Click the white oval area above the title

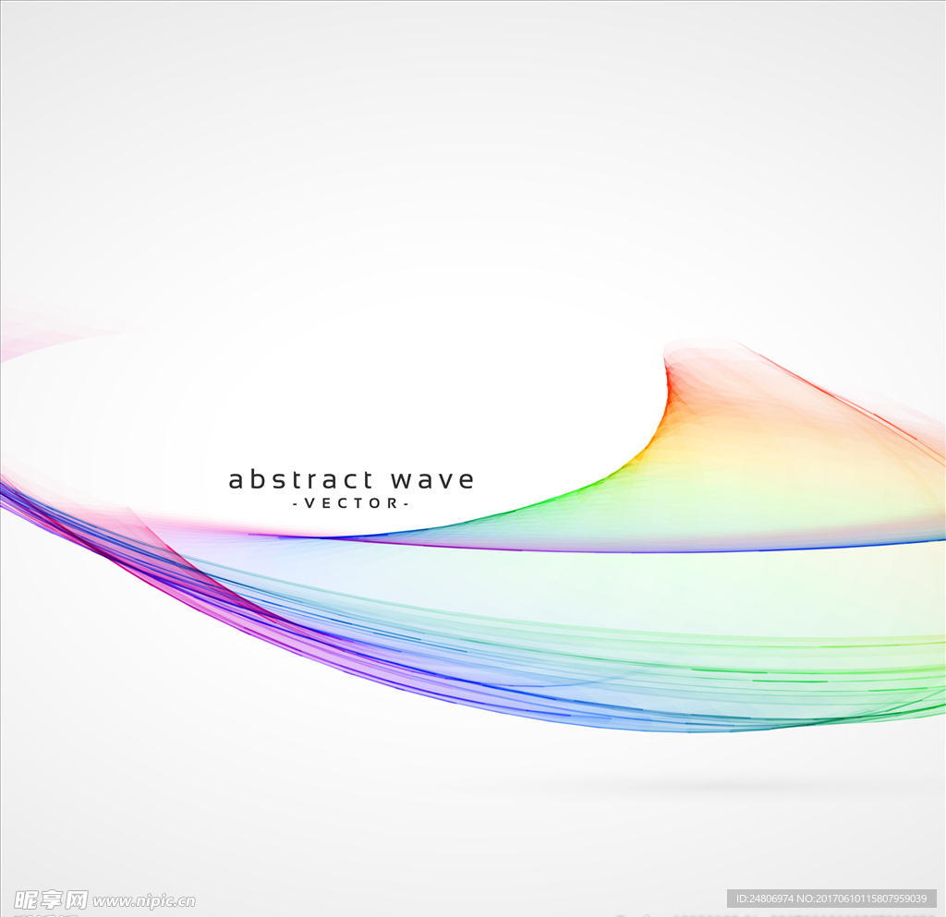coord(370,388)
